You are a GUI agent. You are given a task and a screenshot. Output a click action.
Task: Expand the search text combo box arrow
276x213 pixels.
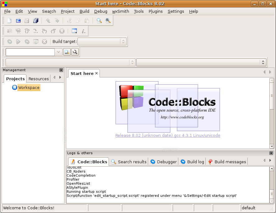pos(59,52)
